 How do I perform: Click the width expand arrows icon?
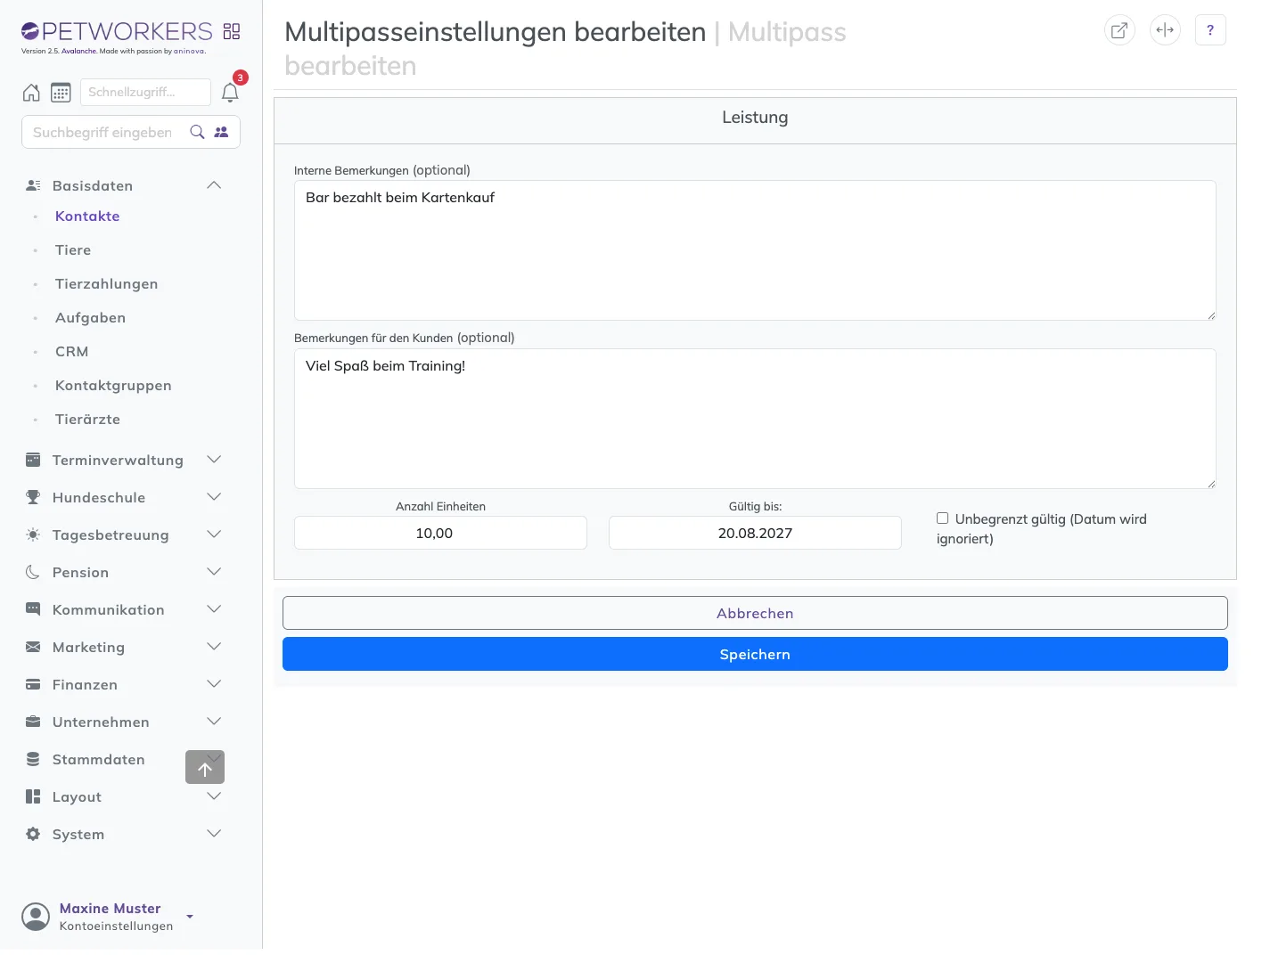click(x=1165, y=30)
